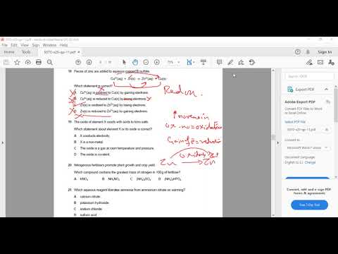Click the Save file icon in toolbar
Viewport: 338px width, 254px height.
(x=6, y=62)
